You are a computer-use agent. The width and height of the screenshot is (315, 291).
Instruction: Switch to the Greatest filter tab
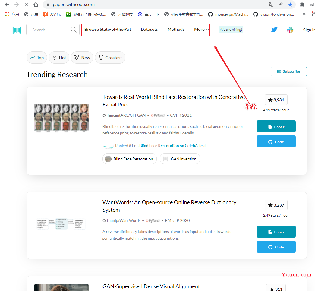pyautogui.click(x=110, y=58)
